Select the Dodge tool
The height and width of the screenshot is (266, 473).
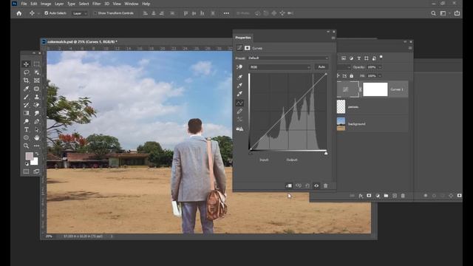click(x=27, y=121)
